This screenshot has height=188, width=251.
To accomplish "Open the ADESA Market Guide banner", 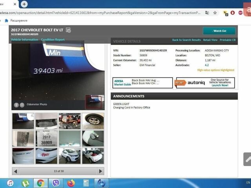I will [143, 83].
